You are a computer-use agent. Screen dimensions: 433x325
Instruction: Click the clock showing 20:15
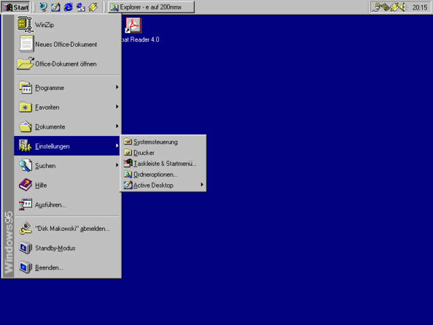pos(419,7)
